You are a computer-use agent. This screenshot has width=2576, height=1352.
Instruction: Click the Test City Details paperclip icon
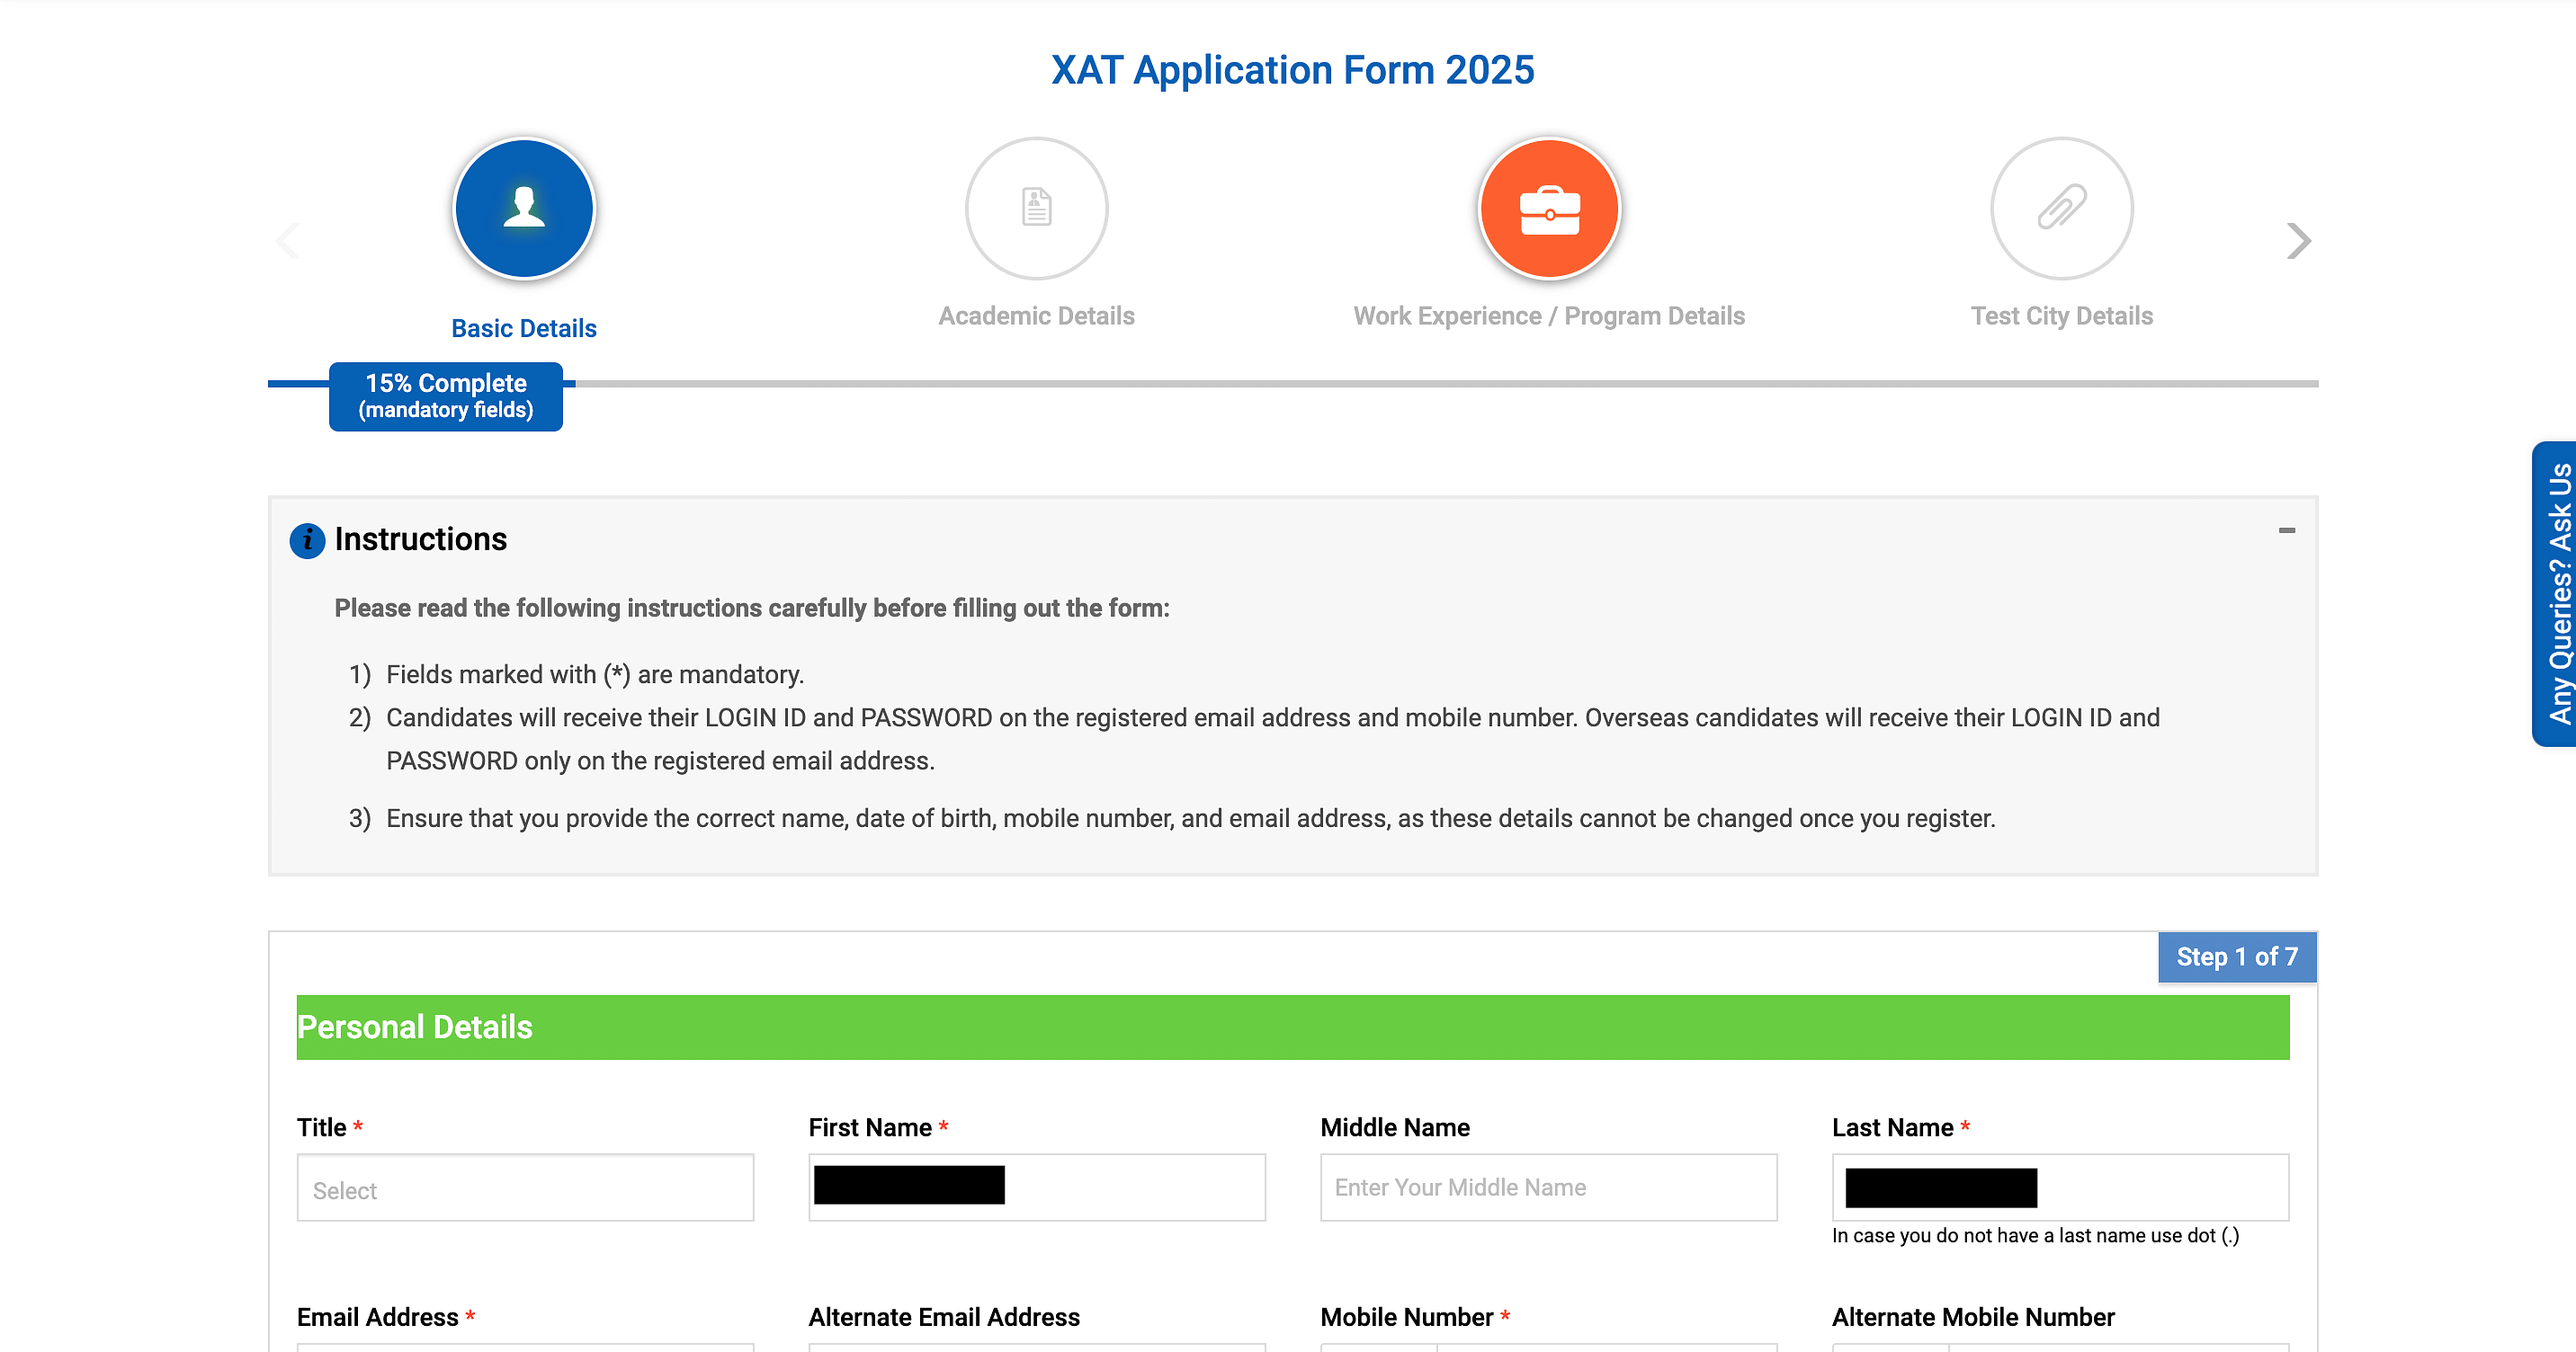[2061, 209]
